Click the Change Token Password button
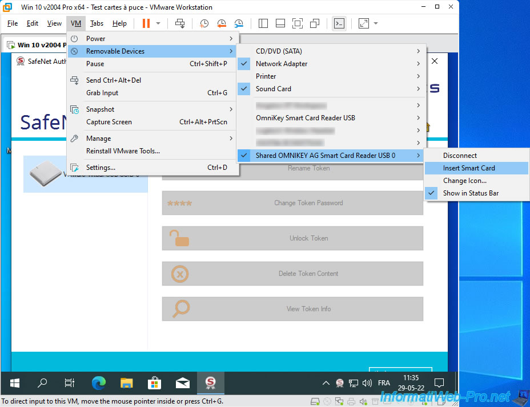Viewport: 530px width, 407px height. tap(293, 203)
